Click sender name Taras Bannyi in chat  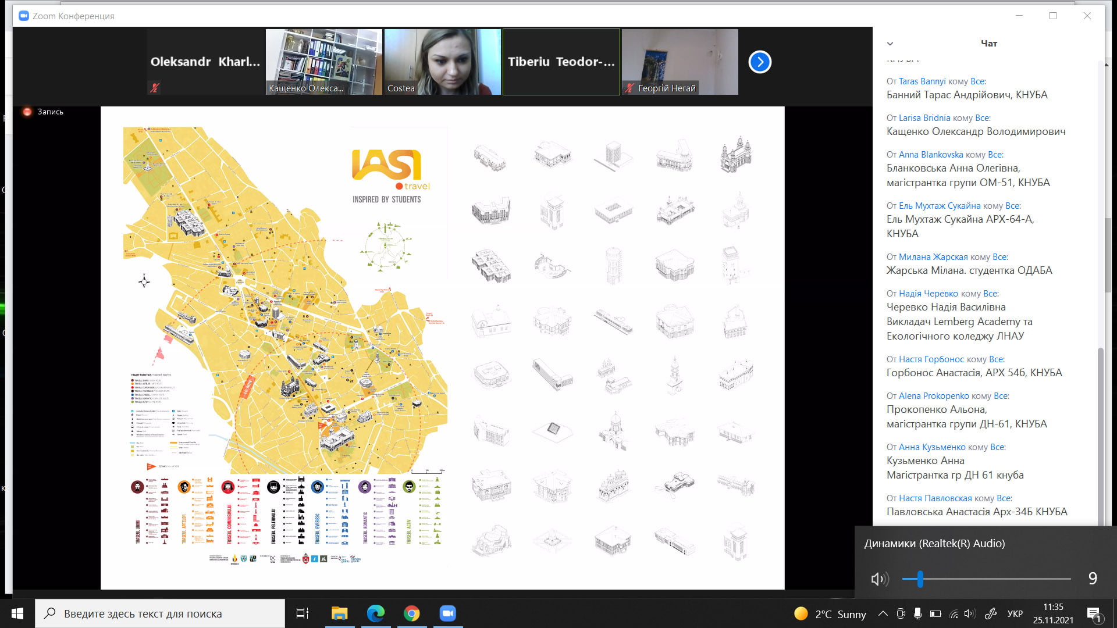922,81
